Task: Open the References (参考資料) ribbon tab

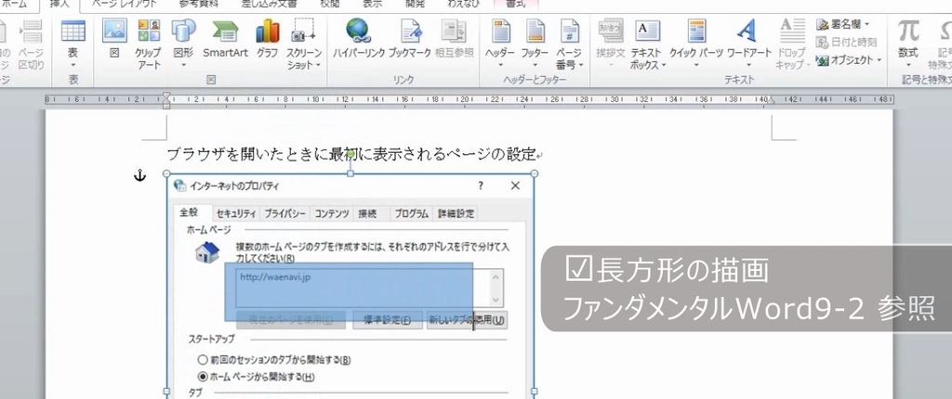Action: pos(201,5)
